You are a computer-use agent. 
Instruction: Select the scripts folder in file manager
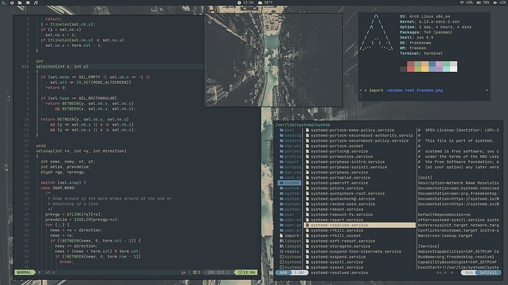[289, 167]
